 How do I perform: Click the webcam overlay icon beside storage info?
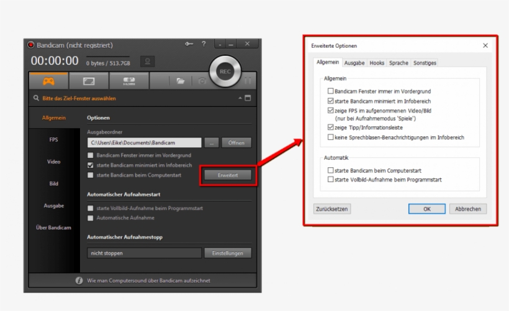pos(147,61)
